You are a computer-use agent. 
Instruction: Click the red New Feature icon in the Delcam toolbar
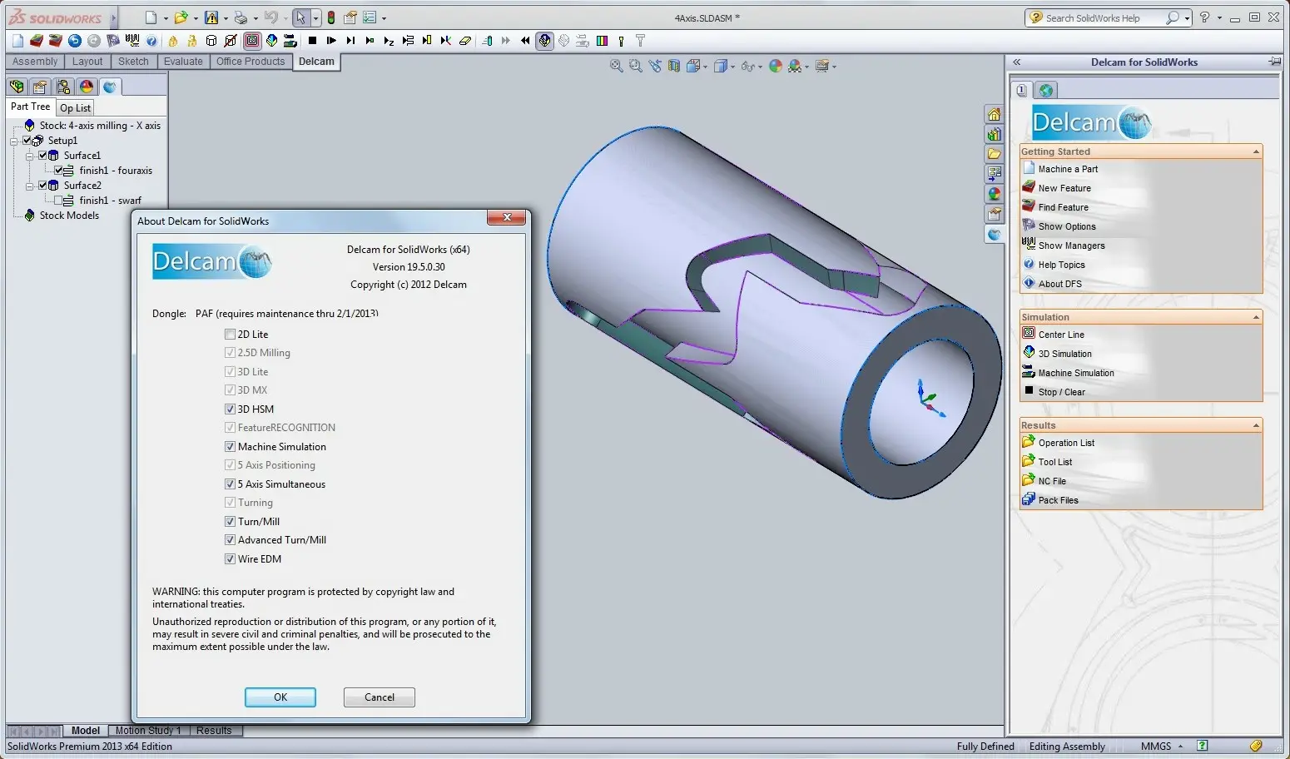(x=37, y=40)
